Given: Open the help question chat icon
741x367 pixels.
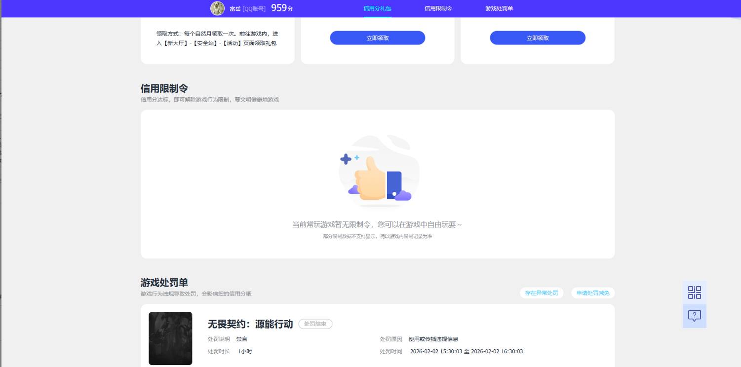Looking at the screenshot, I should (x=694, y=316).
